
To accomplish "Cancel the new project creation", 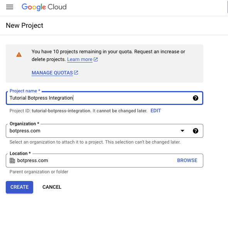I will point(52,187).
